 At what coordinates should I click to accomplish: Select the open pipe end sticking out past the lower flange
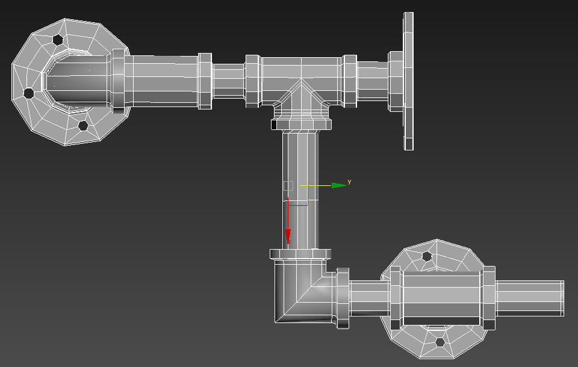(530, 298)
